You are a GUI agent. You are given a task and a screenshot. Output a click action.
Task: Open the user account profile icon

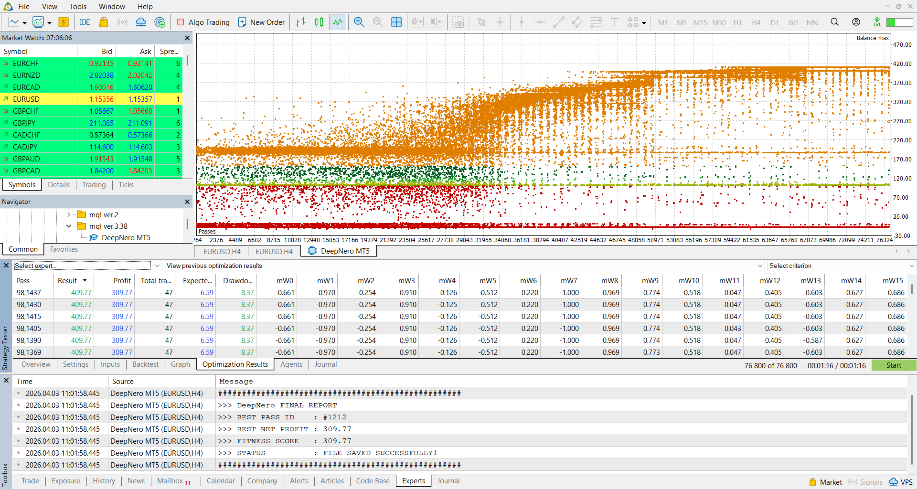tap(856, 22)
